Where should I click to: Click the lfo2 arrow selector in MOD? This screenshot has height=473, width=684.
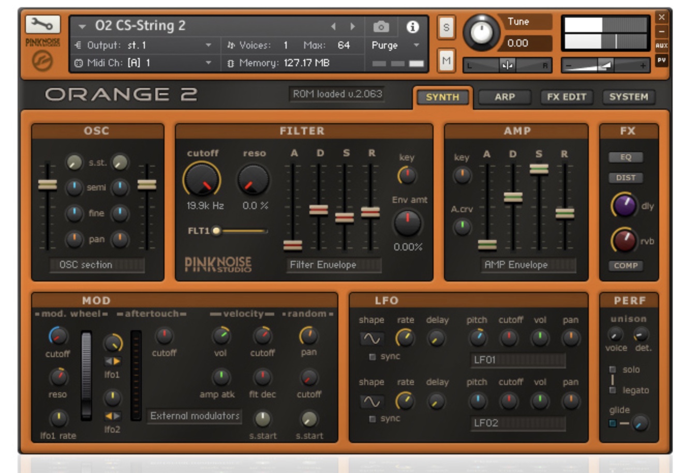pos(112,416)
